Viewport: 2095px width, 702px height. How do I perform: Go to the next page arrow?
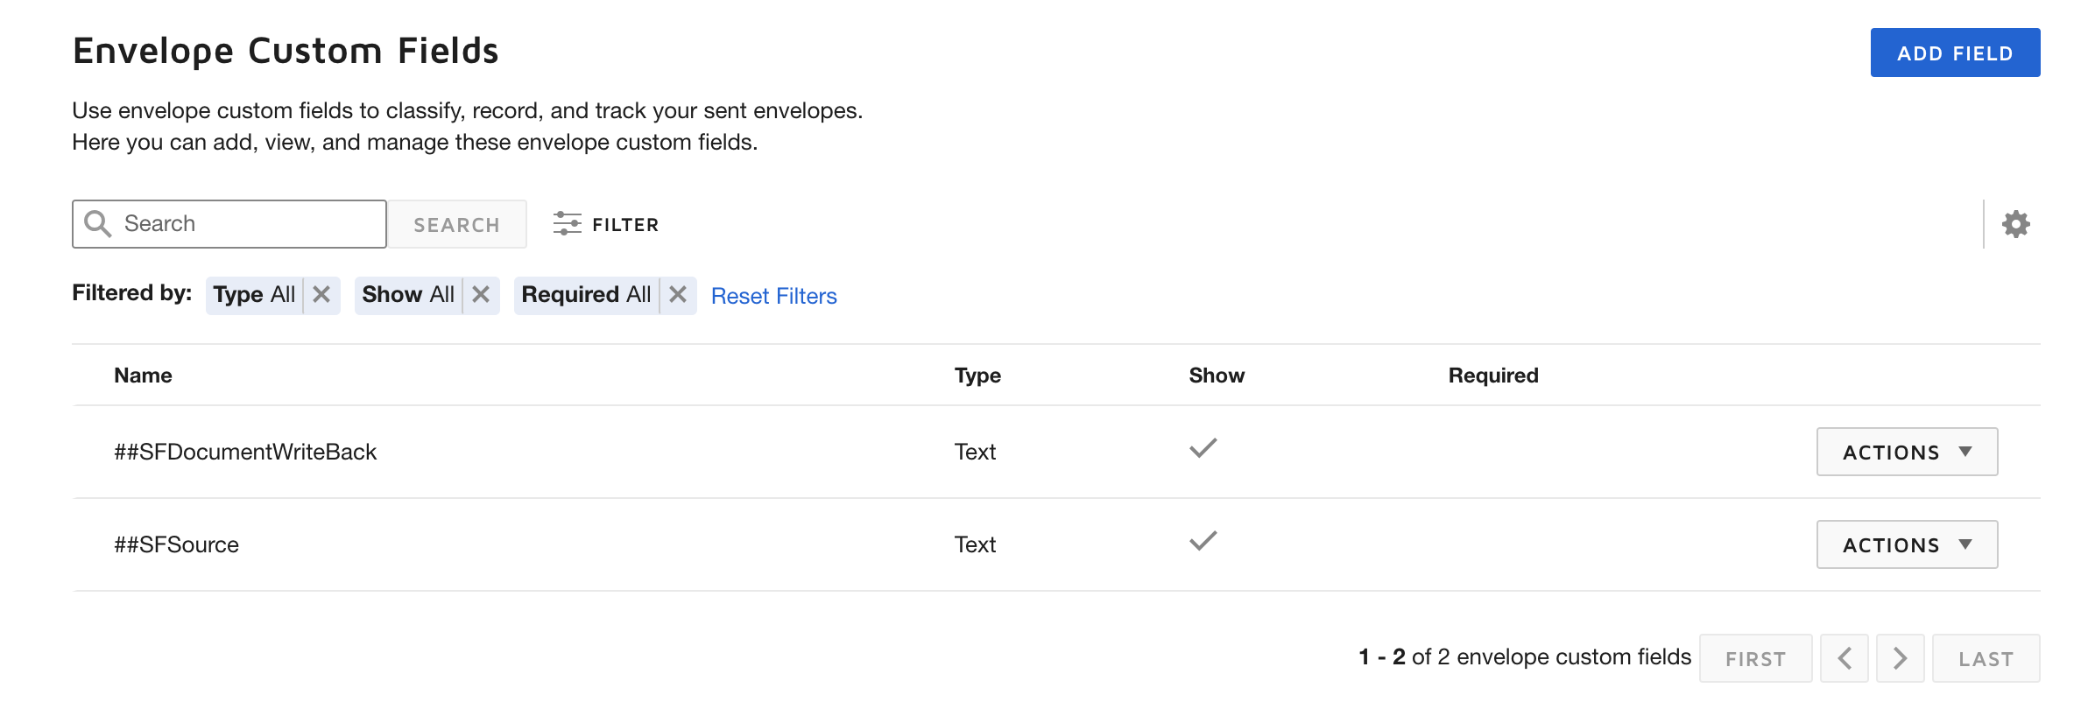tap(1900, 658)
